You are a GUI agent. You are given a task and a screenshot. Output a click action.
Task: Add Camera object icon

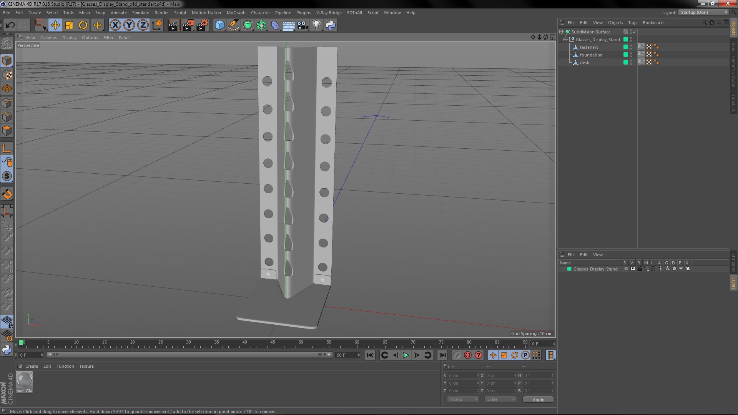click(303, 25)
